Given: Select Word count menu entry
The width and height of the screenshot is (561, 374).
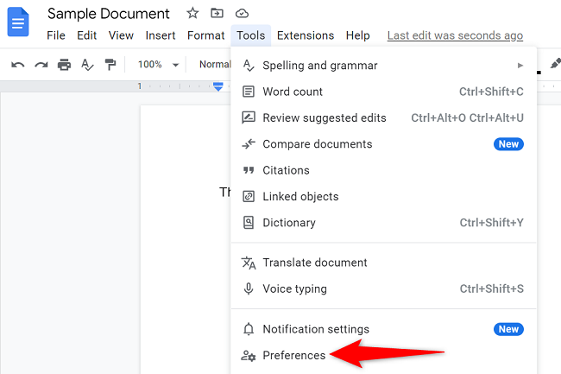Looking at the screenshot, I should [293, 92].
